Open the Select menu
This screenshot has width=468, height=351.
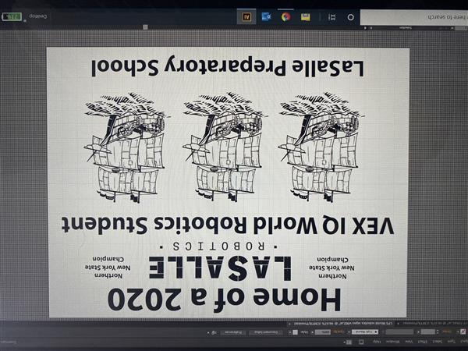tap(437, 342)
